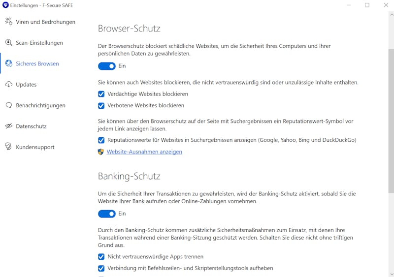394x277 pixels.
Task: Uncheck Verbotene Websites blockieren
Action: [101, 105]
